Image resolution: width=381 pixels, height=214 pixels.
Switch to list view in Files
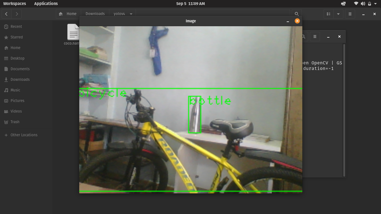(x=328, y=14)
